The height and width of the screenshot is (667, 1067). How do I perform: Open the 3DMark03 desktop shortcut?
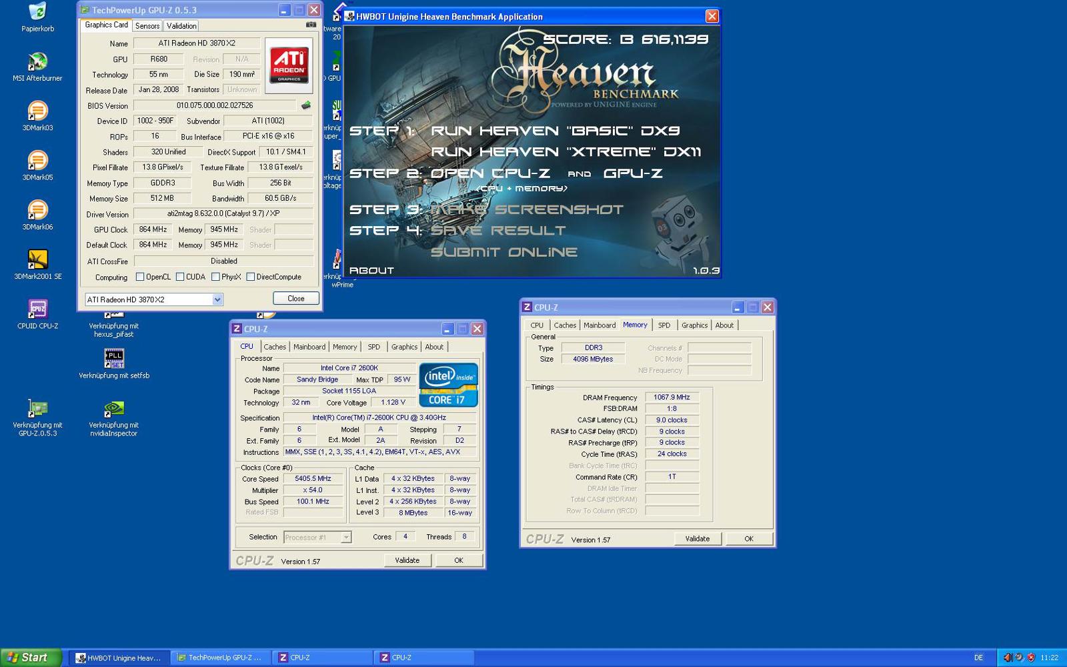tap(37, 116)
